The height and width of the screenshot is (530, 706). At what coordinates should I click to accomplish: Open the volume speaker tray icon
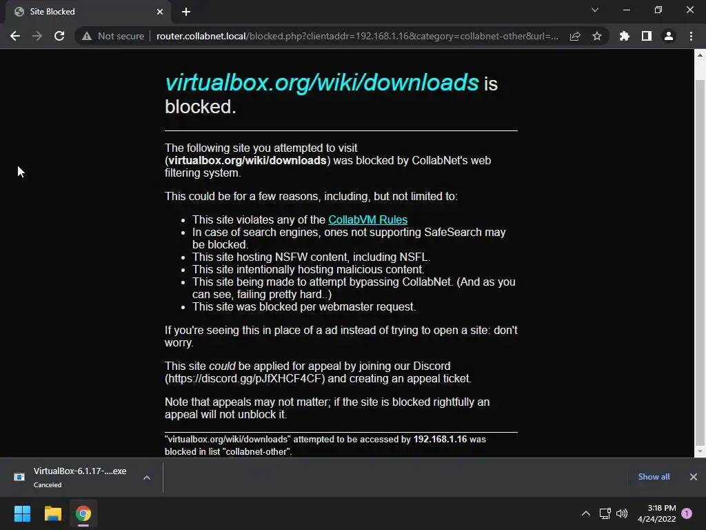pyautogui.click(x=622, y=513)
